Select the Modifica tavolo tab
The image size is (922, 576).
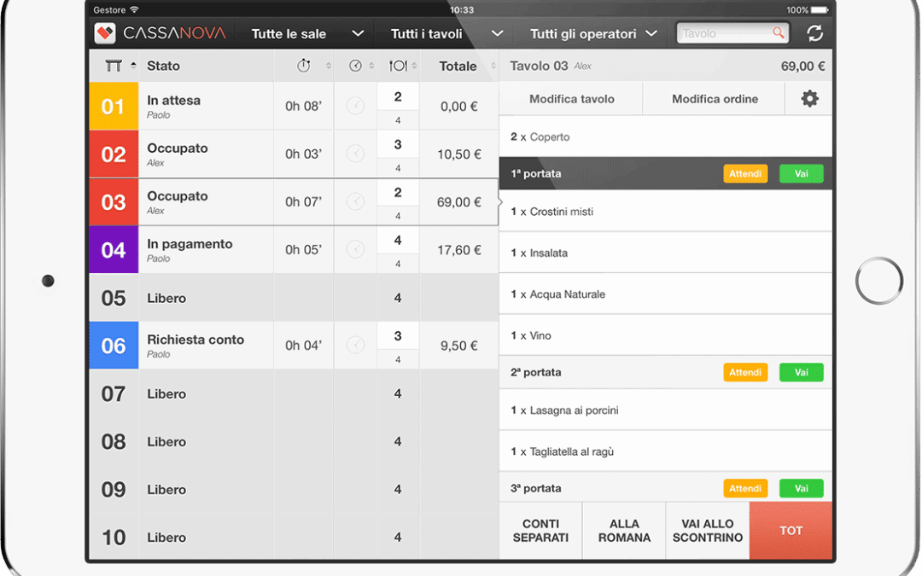(x=571, y=99)
